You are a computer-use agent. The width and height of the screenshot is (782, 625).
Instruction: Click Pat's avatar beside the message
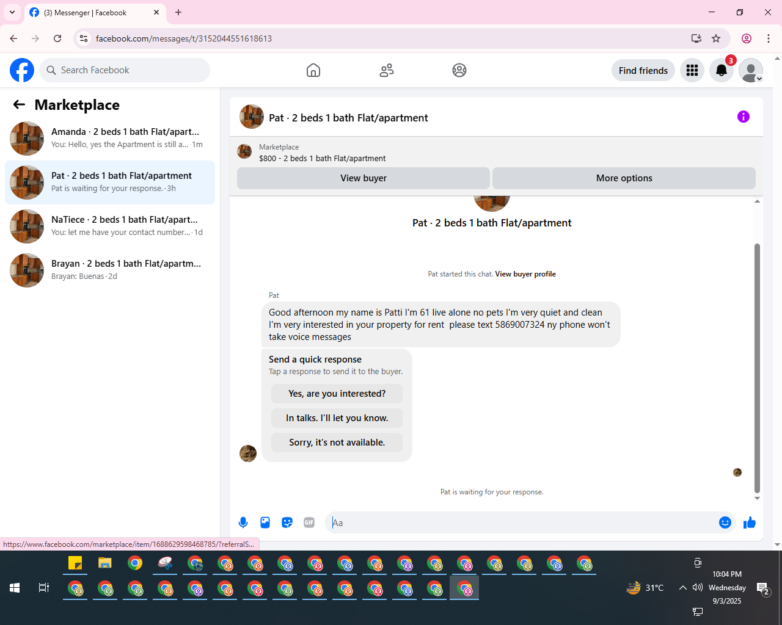248,453
